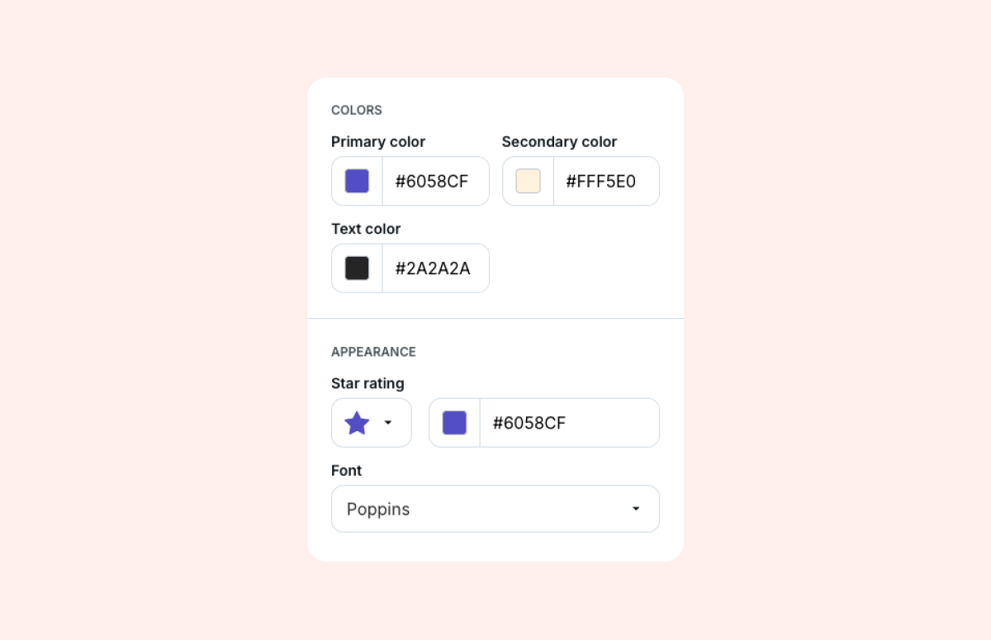Open the star rating shape dropdown arrow

pyautogui.click(x=388, y=423)
